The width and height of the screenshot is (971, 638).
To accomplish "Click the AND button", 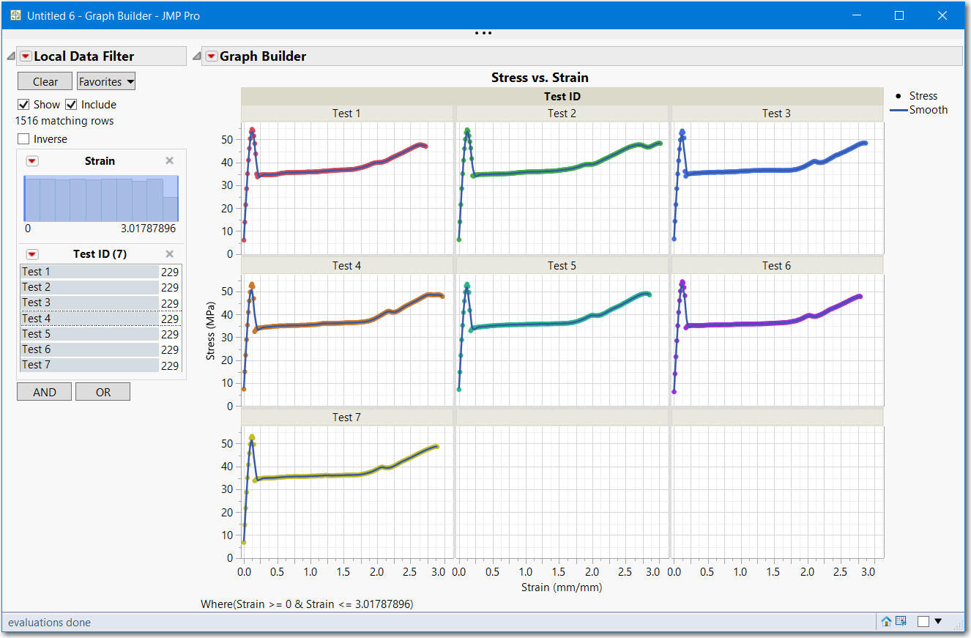I will click(44, 391).
